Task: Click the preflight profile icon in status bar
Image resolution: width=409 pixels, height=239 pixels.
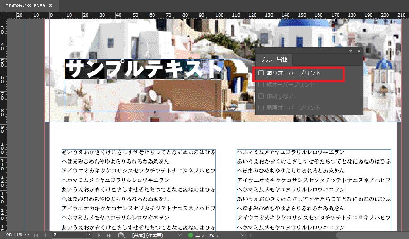Action: point(121,235)
